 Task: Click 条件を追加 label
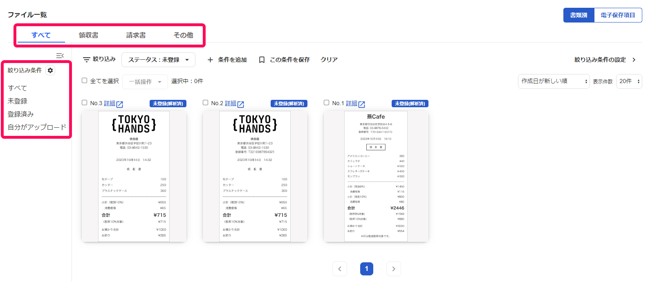pos(232,60)
